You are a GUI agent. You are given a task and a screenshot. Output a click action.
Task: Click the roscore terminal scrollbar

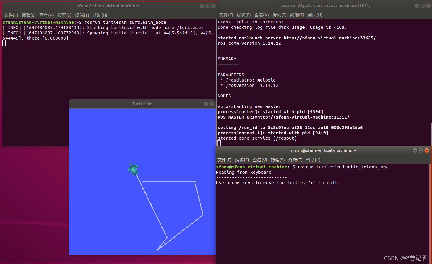431,134
